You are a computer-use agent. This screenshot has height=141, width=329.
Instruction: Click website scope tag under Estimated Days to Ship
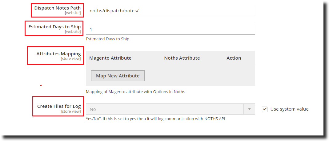(x=73, y=32)
